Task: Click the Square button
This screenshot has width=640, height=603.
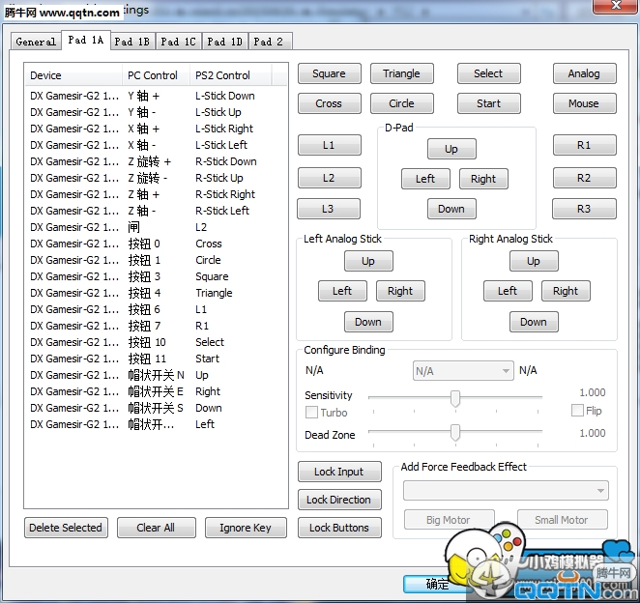Action: pos(330,73)
